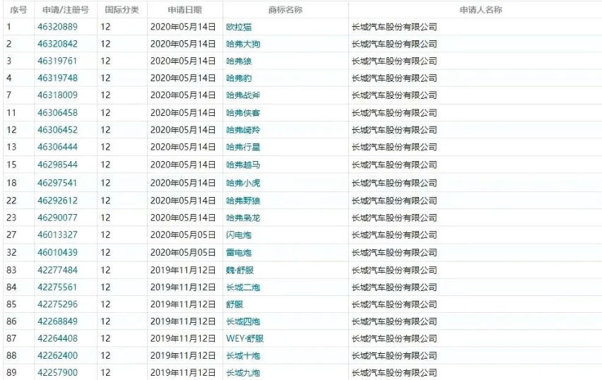Image resolution: width=602 pixels, height=380 pixels.
Task: Open trademark name 欧拉猫
Action: pyautogui.click(x=239, y=27)
